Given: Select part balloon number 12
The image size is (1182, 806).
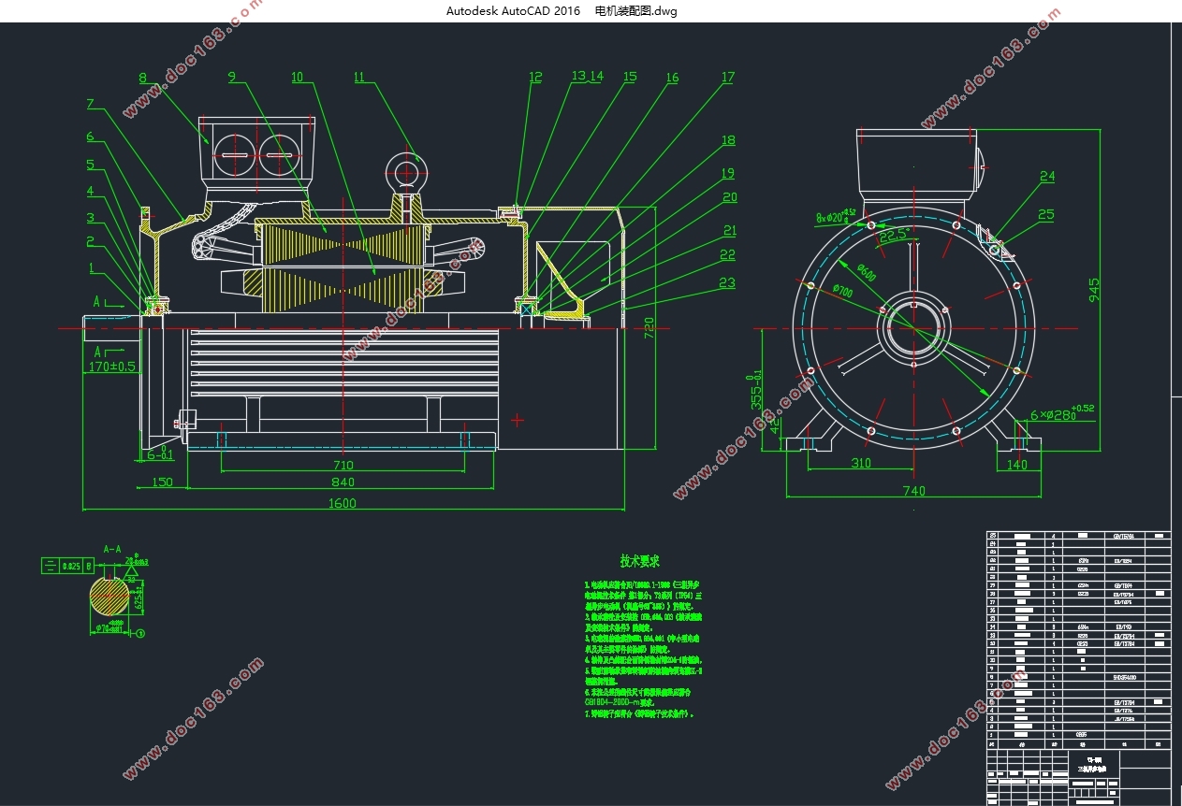Looking at the screenshot, I should tap(535, 77).
